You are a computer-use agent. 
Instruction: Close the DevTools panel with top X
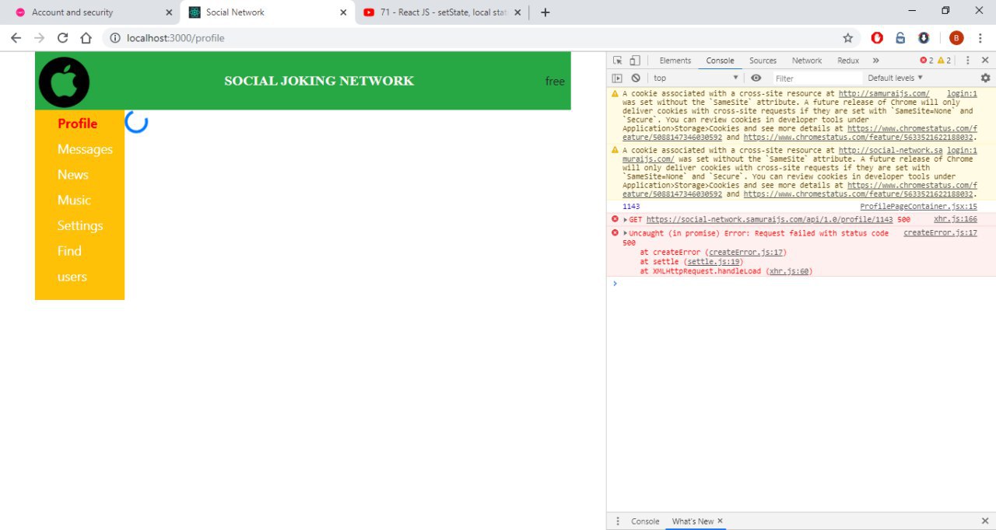click(985, 61)
